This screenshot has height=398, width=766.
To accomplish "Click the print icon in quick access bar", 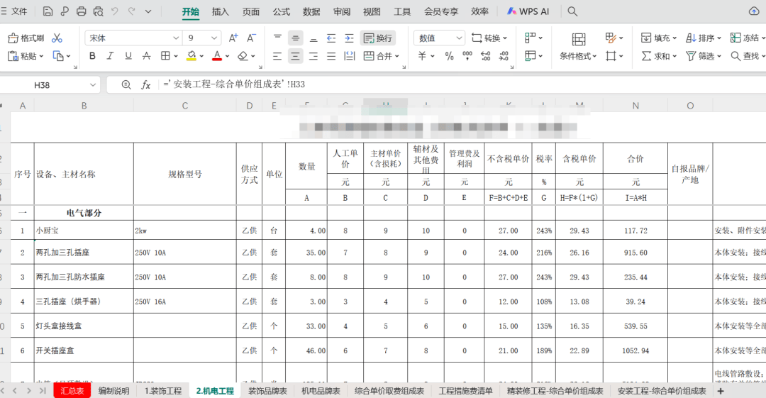I will 82,11.
